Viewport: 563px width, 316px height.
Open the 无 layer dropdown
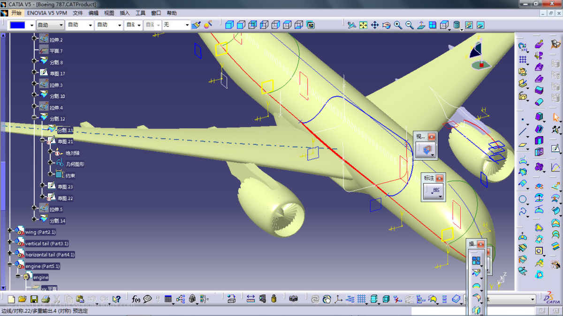click(187, 25)
